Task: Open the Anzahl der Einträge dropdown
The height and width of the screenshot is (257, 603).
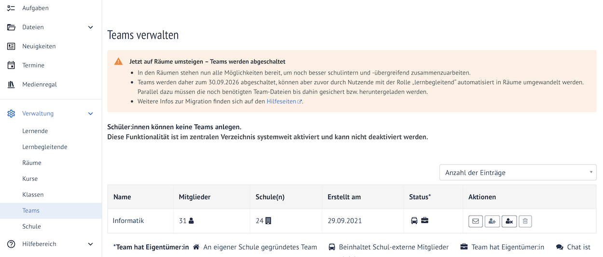Action: [x=518, y=172]
